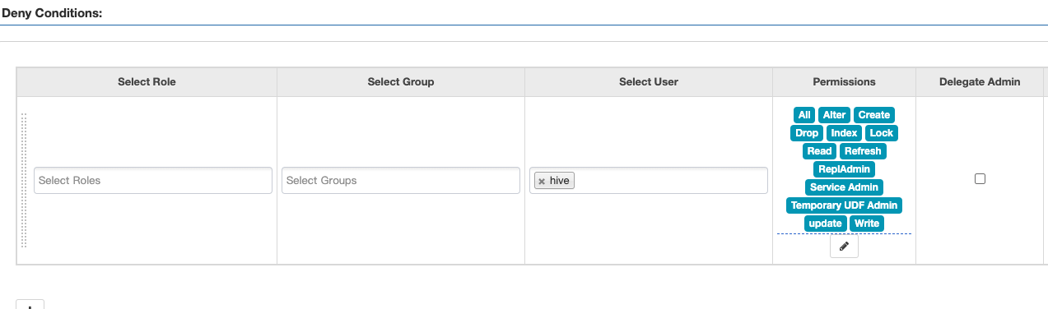Click the Temporary UDF Admin tag

pos(844,205)
